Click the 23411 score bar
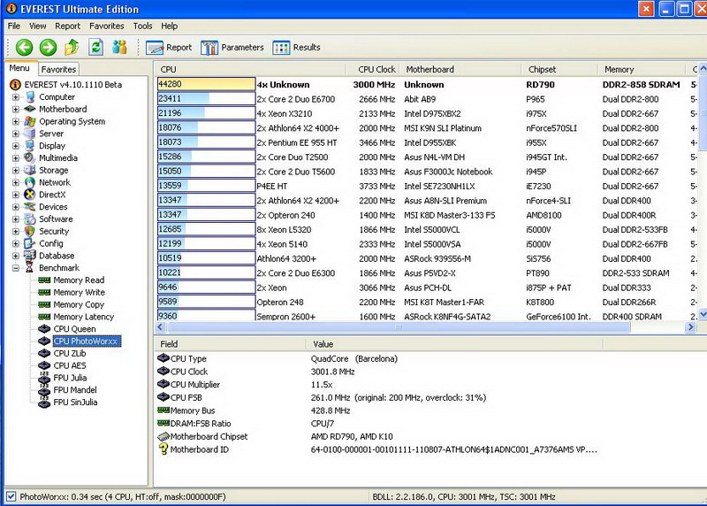Screen dimensions: 707x506 coord(206,99)
